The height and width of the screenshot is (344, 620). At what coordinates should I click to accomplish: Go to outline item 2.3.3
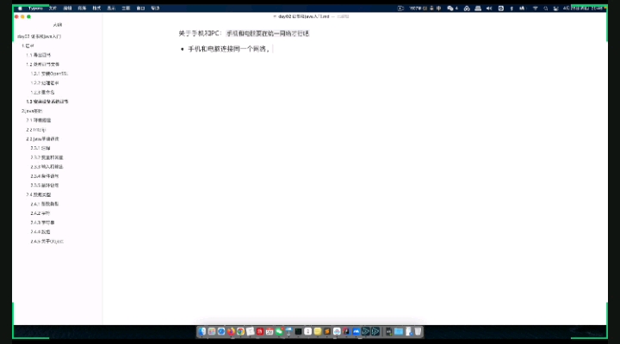[x=46, y=167]
